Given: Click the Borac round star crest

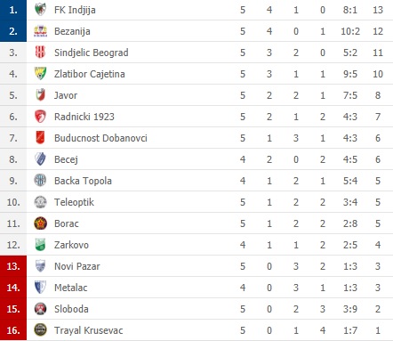Looking at the screenshot, I should [x=40, y=223].
